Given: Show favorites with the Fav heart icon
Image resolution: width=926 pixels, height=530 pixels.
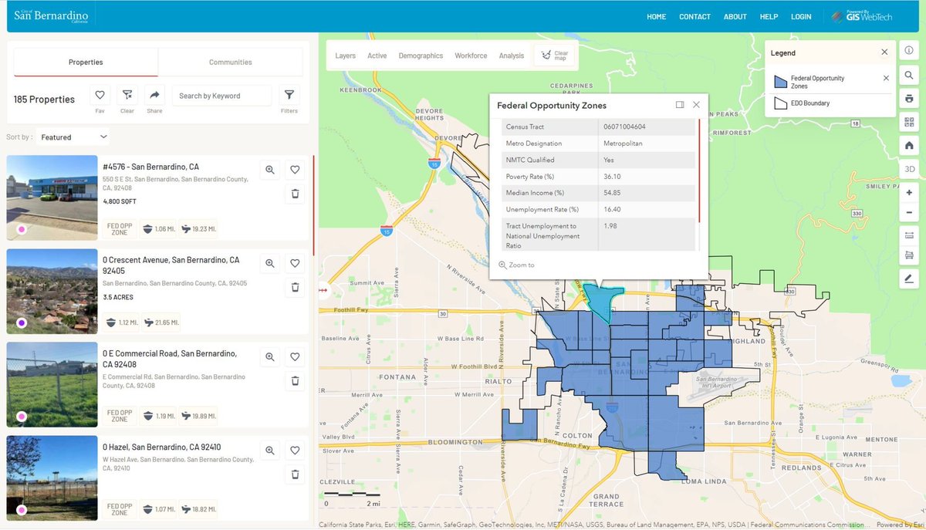Looking at the screenshot, I should [100, 96].
